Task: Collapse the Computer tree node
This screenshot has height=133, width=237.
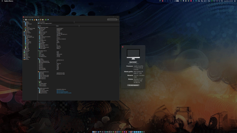Action: click(x=23, y=22)
